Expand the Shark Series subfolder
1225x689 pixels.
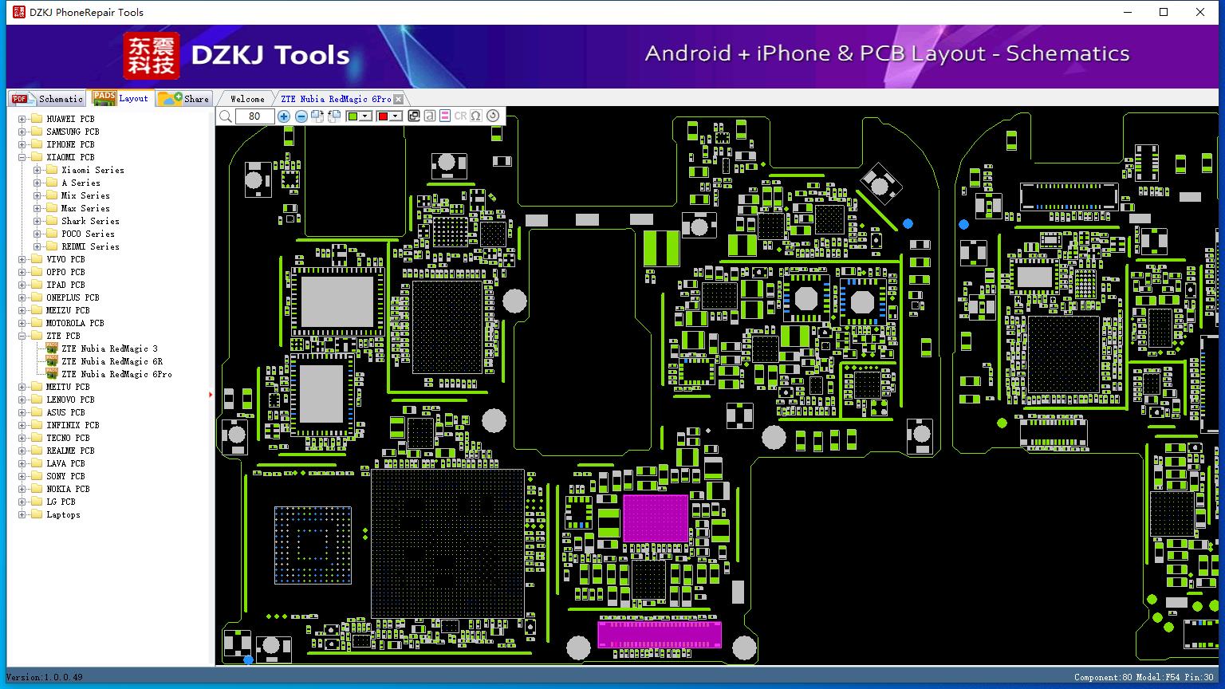[x=37, y=221]
